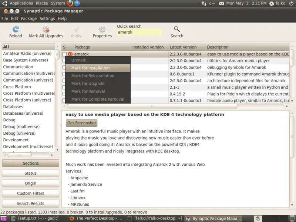Open the System menu in the top panel
The height and width of the screenshot is (222, 296).
(58, 3)
